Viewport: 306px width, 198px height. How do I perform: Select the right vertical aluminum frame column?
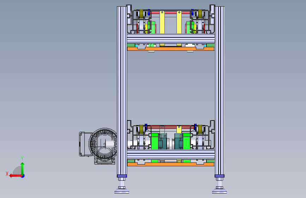point(220,91)
